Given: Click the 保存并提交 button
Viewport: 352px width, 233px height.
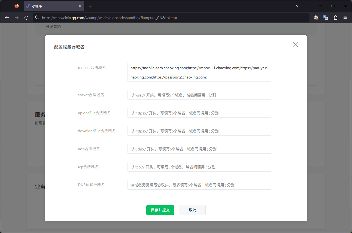Looking at the screenshot, I should pos(160,210).
